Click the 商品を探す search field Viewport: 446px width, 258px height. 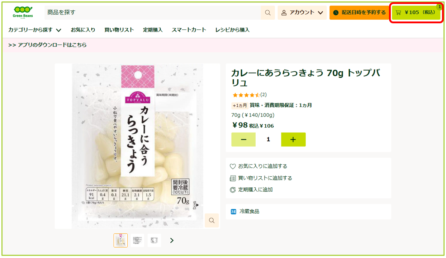pyautogui.click(x=153, y=13)
